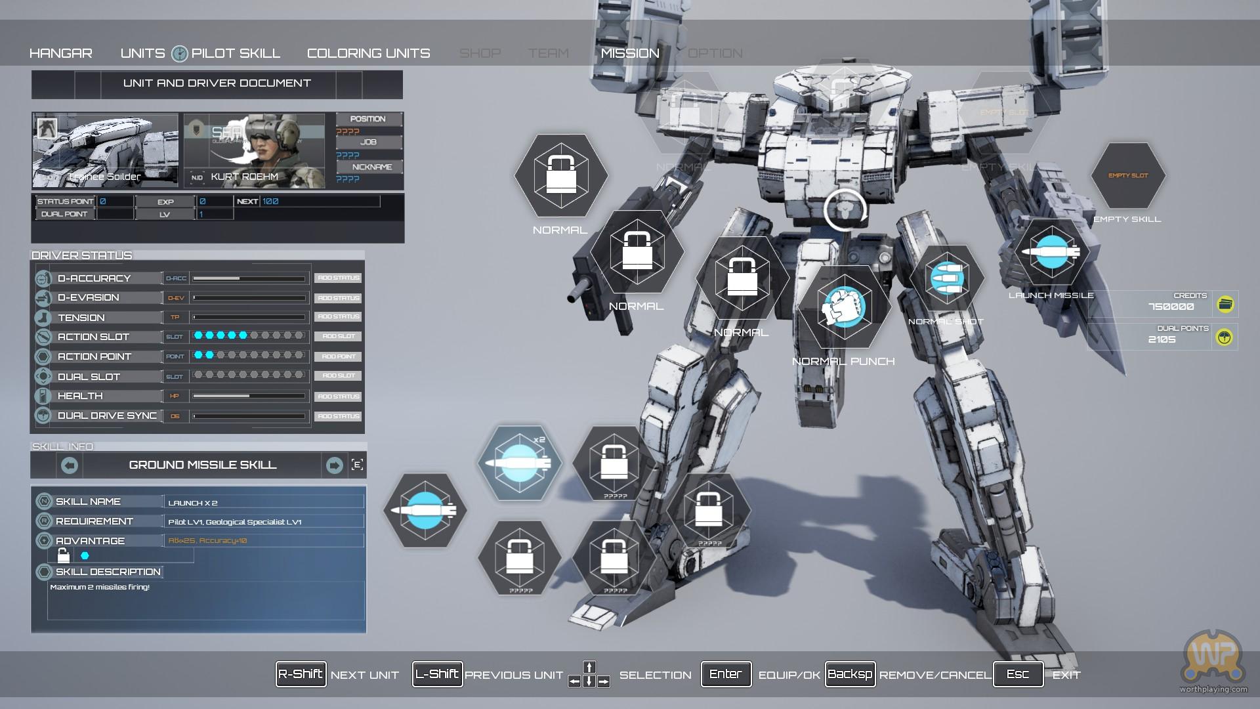This screenshot has width=1260, height=709.
Task: Click Add Point for Action Point
Action: pos(339,356)
